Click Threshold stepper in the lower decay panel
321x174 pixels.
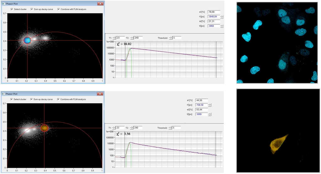coord(170,128)
